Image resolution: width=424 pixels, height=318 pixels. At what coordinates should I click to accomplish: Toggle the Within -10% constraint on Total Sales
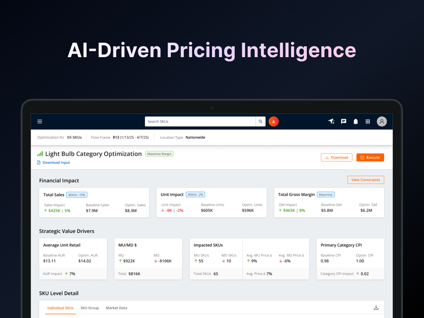77,195
